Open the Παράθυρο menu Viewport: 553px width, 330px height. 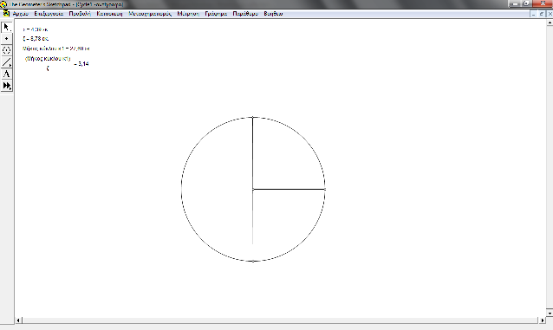245,14
